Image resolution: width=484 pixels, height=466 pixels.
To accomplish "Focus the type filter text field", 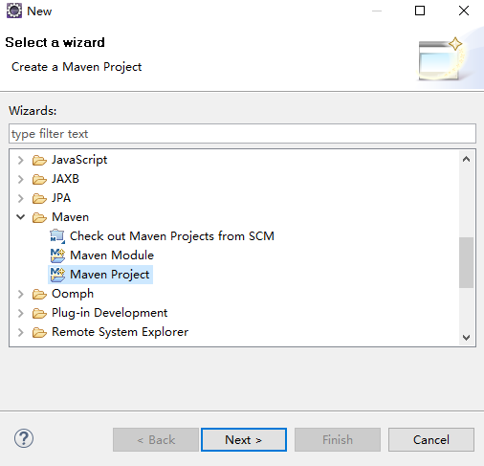I will tap(242, 134).
